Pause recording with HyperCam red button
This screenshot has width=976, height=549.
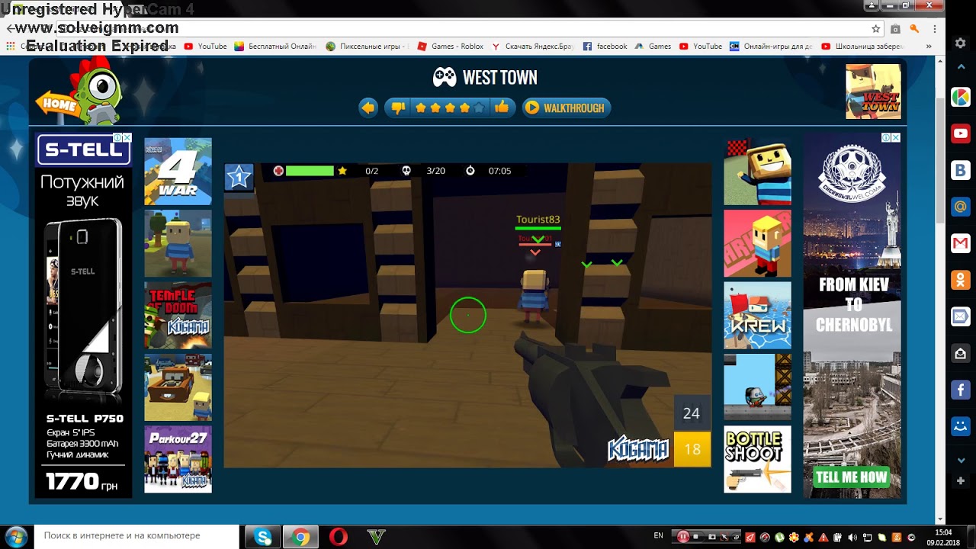pos(683,537)
